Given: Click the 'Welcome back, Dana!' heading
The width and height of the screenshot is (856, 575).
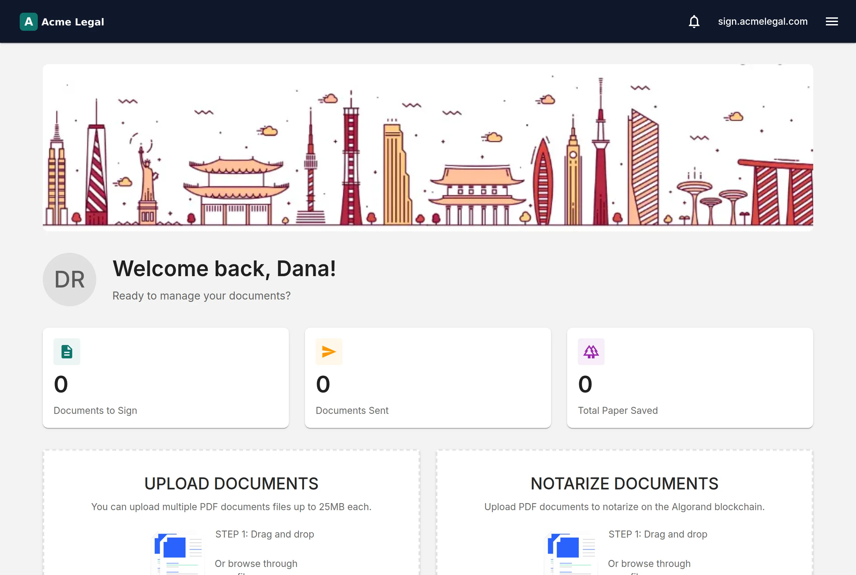Looking at the screenshot, I should coord(224,269).
